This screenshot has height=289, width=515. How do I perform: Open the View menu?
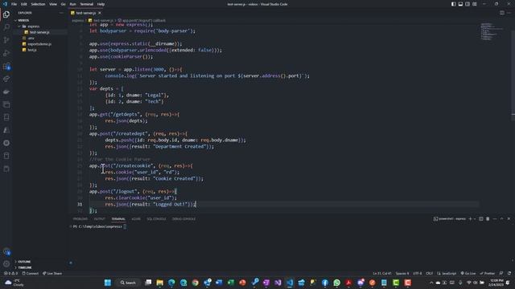point(53,4)
